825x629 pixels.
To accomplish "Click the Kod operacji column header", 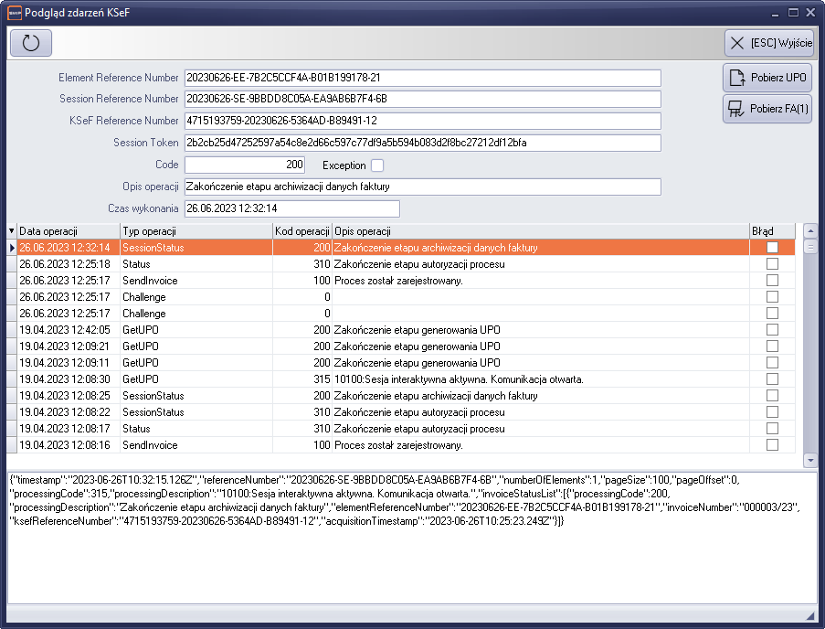I will [x=302, y=231].
